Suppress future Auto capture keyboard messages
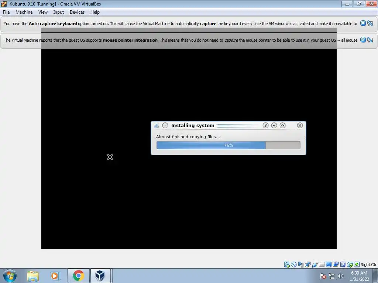The width and height of the screenshot is (378, 283). (x=370, y=23)
